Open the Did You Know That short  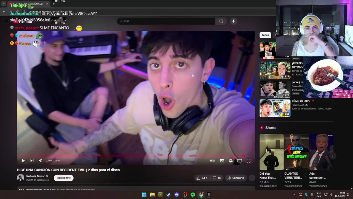point(271,152)
